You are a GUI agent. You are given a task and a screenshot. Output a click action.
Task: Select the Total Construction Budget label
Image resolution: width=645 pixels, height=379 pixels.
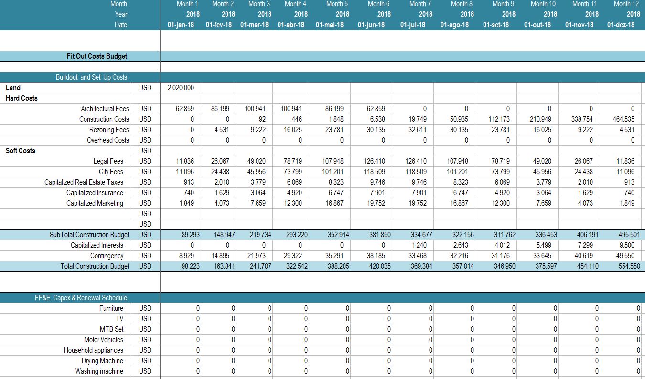[x=95, y=266]
